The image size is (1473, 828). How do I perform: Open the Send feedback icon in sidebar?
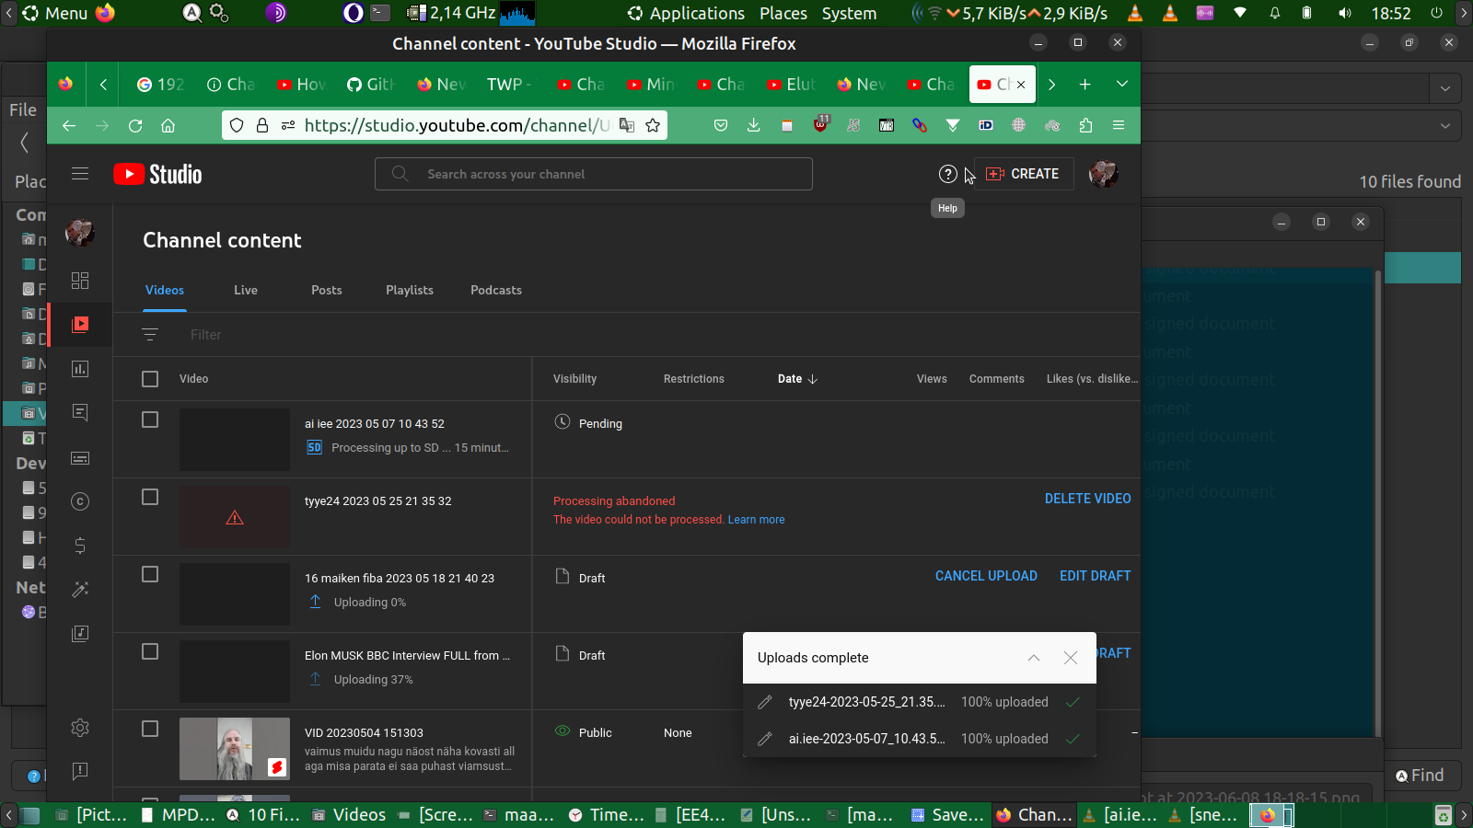click(80, 771)
